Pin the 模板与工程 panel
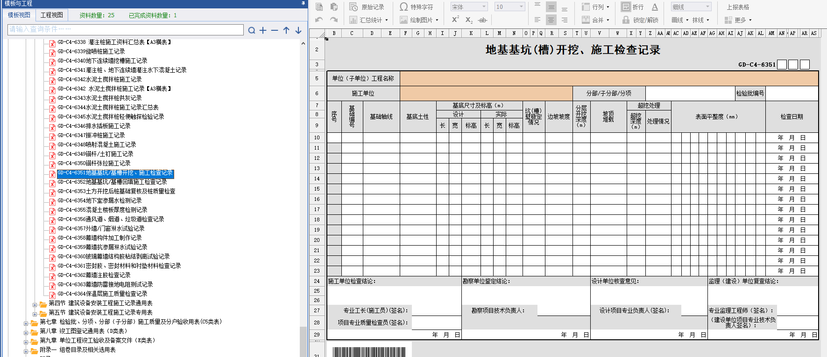The height and width of the screenshot is (357, 827). point(303,3)
